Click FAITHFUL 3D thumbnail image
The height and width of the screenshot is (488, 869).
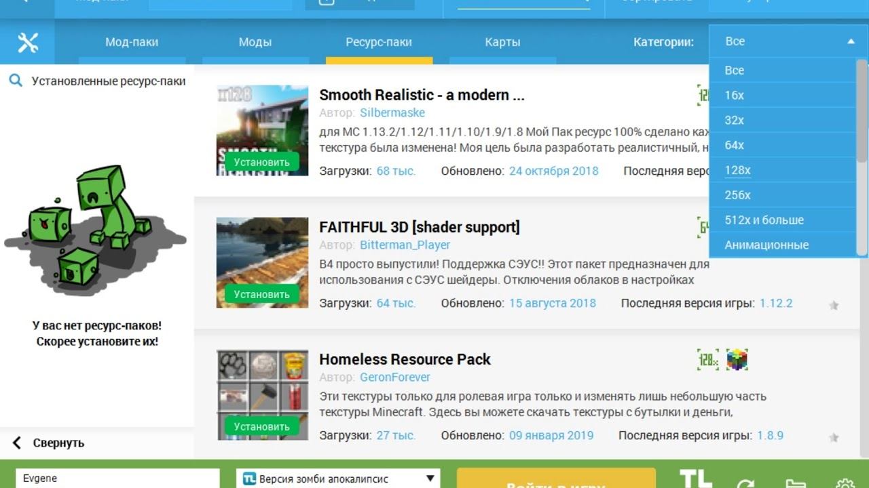click(x=262, y=262)
